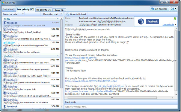181x112 pixels.
Task: Collapse the Today group chevron
Action: coord(58,19)
